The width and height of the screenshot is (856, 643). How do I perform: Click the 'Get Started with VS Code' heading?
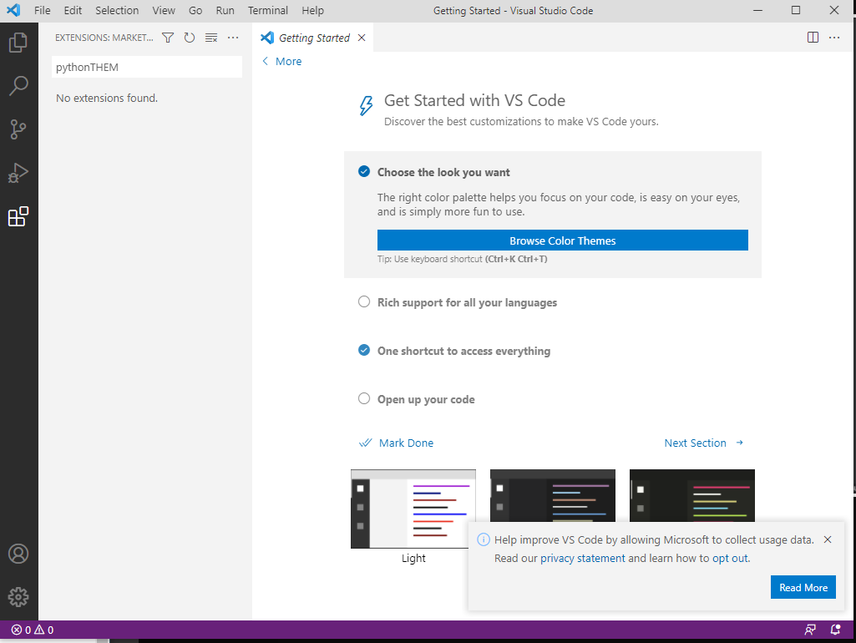click(x=474, y=100)
